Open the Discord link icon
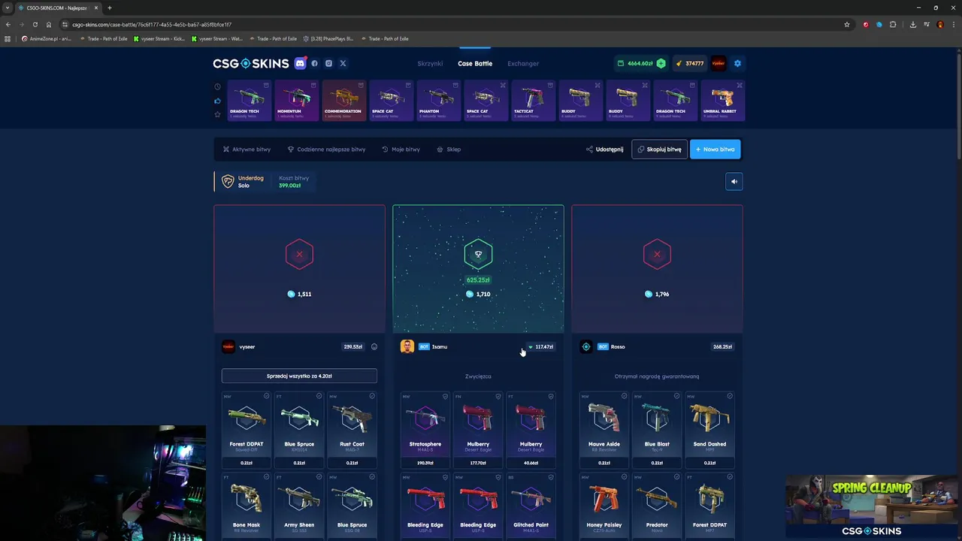 [x=301, y=63]
